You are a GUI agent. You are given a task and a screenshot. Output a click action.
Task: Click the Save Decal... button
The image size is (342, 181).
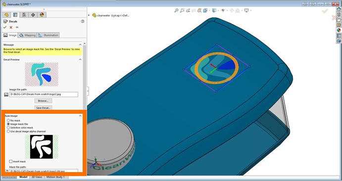43,108
